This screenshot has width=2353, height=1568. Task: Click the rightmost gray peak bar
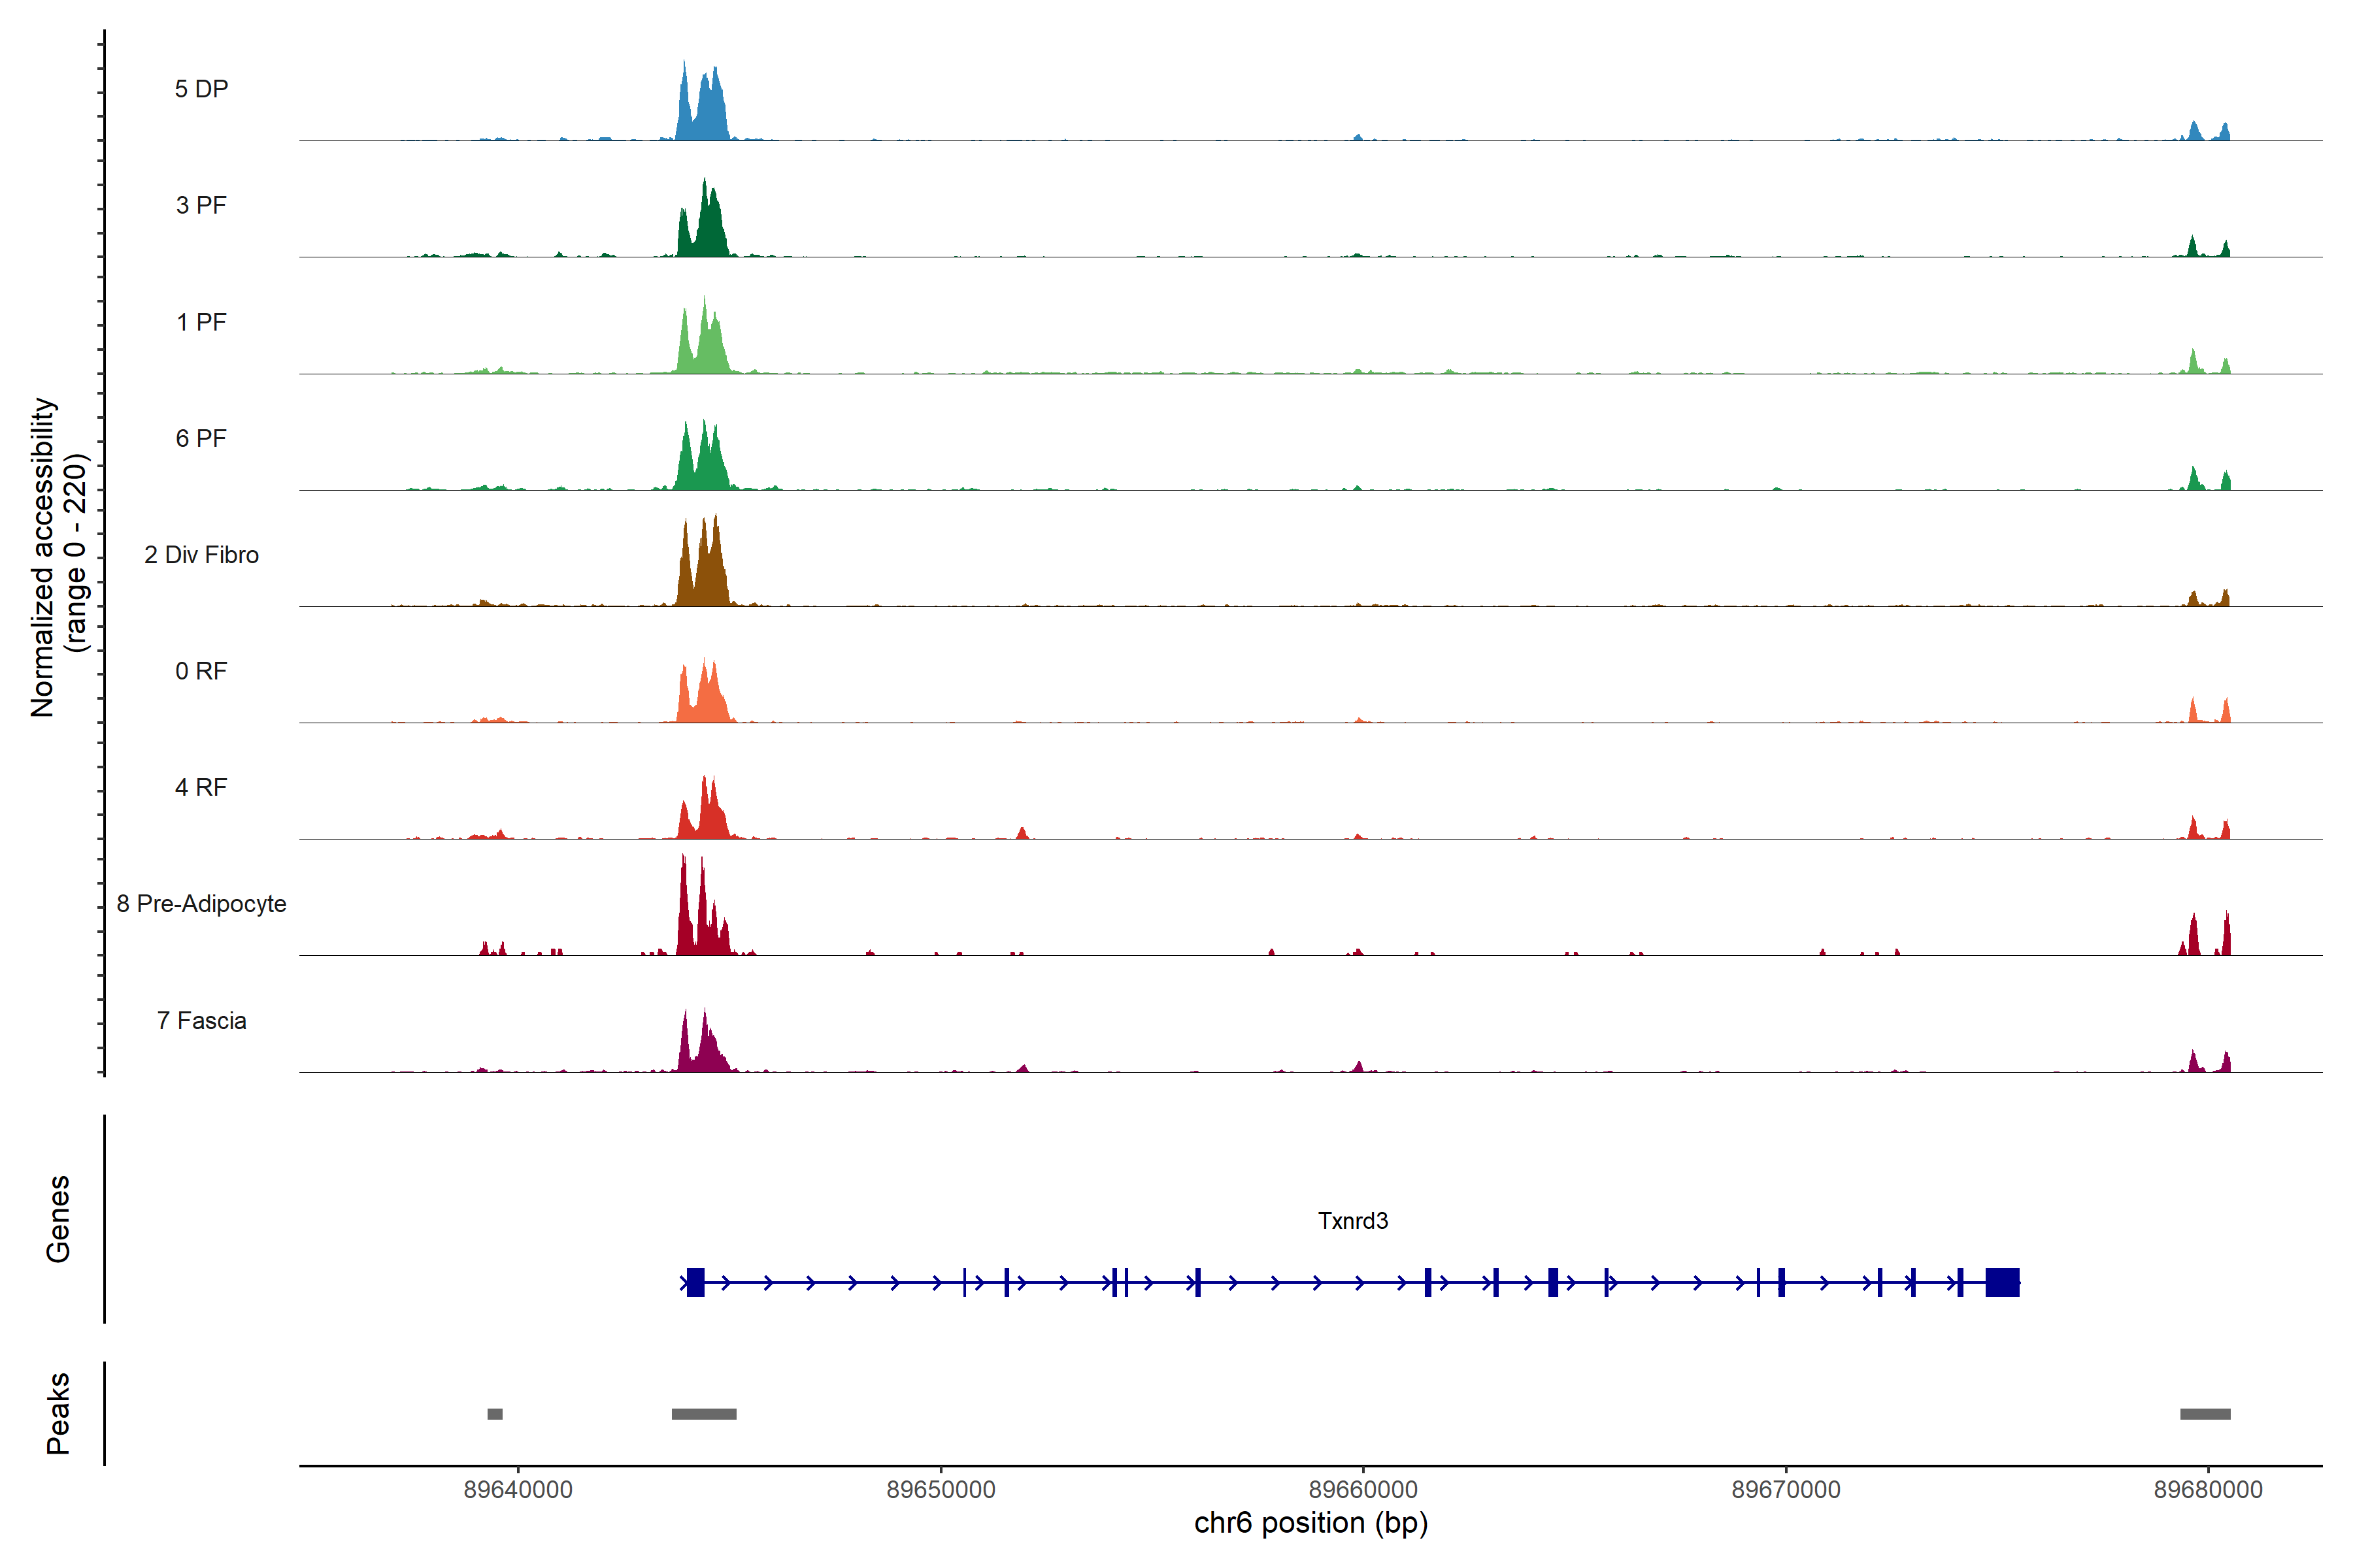pyautogui.click(x=2205, y=1414)
